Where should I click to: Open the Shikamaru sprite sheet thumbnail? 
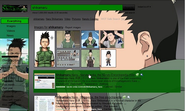pyautogui.click(x=68, y=58)
